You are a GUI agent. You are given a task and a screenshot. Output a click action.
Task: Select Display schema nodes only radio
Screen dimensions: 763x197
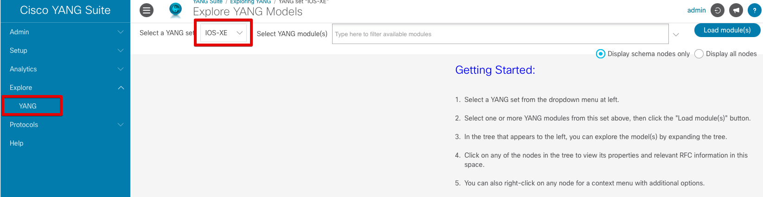coord(600,54)
